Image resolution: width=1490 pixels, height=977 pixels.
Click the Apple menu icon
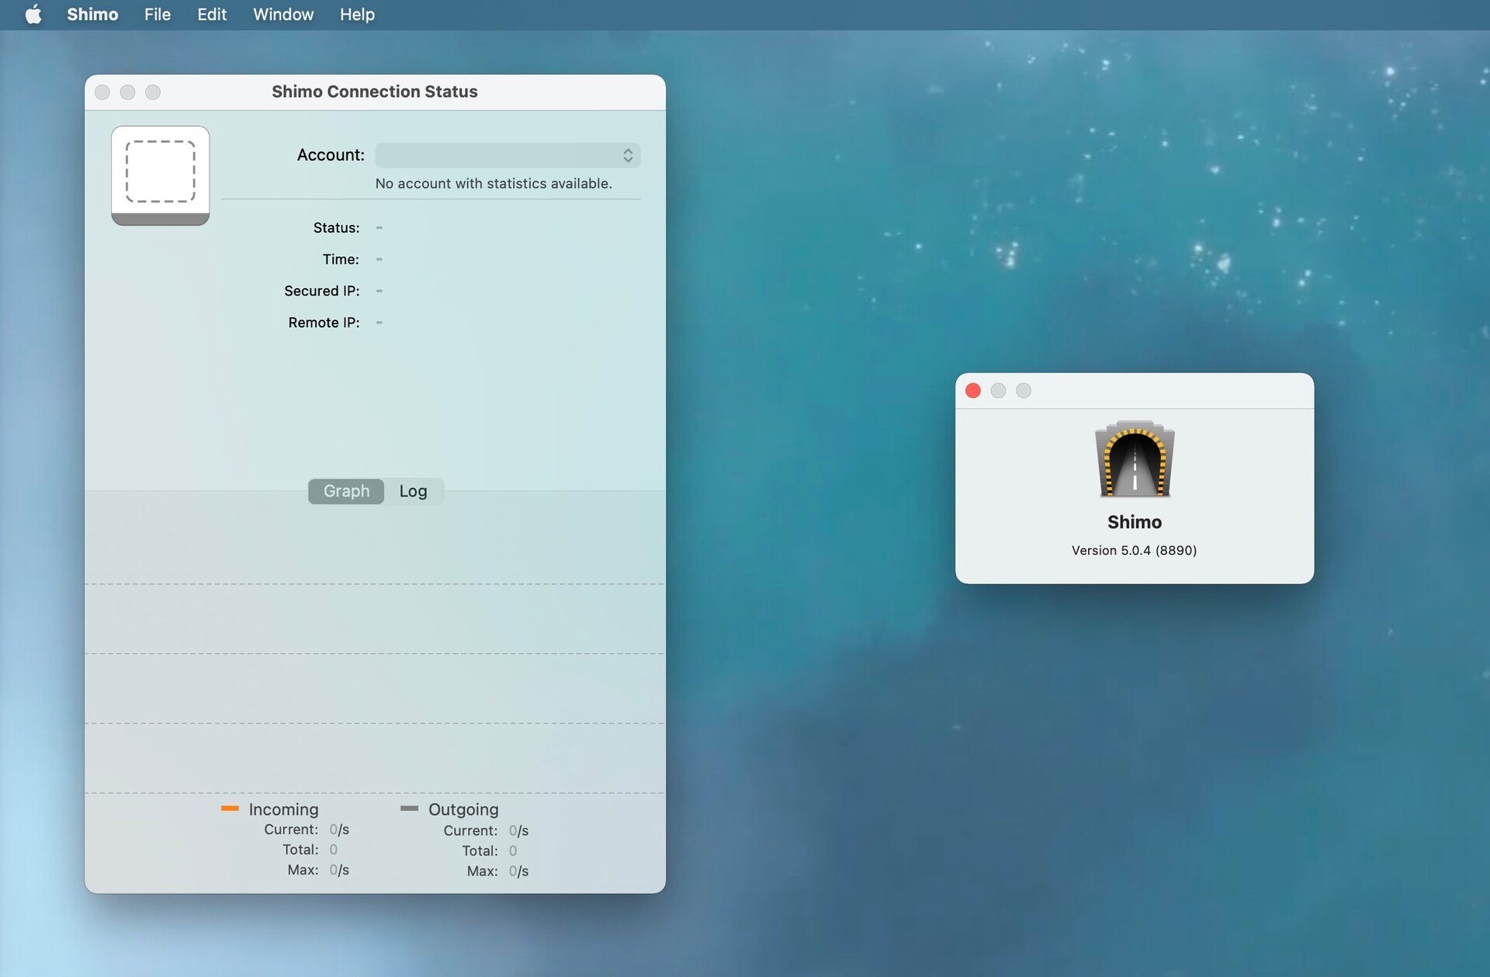coord(33,14)
